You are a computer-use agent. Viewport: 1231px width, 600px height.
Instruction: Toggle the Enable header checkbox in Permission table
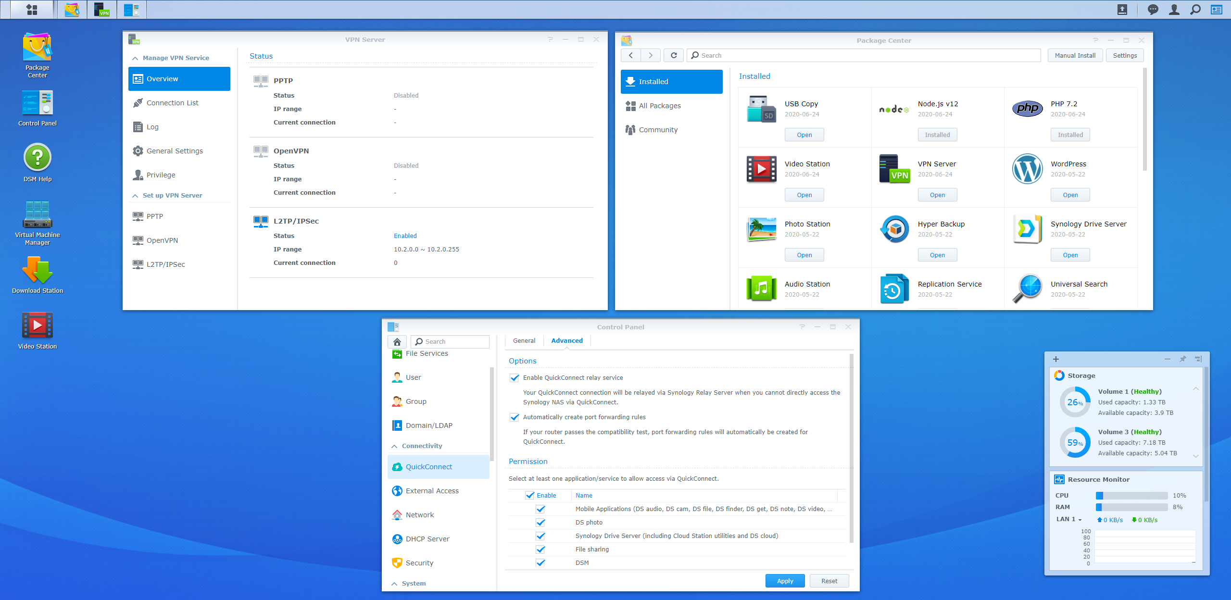(530, 495)
